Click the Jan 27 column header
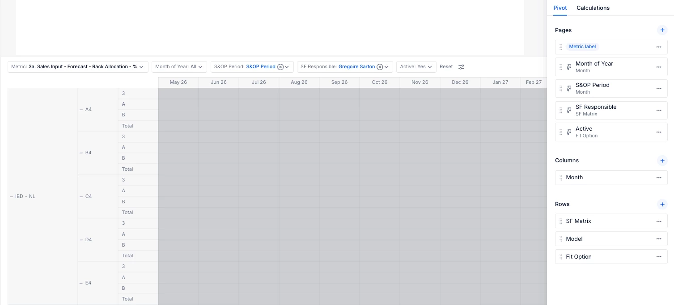The width and height of the screenshot is (674, 305). tap(500, 82)
